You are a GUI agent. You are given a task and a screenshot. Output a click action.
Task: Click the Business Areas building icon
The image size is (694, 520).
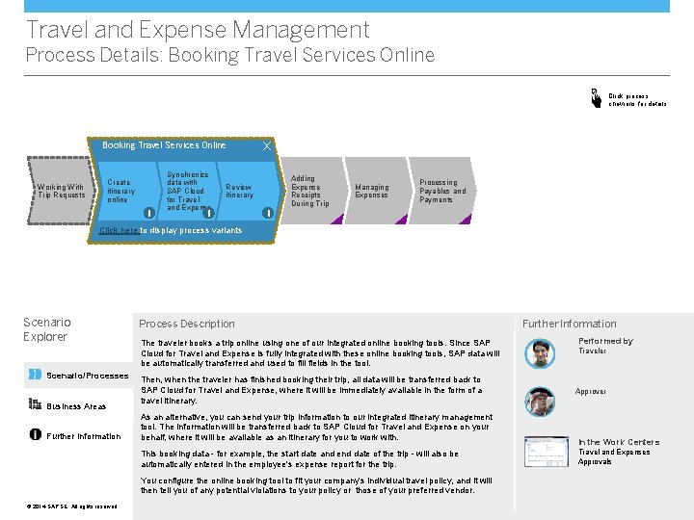click(35, 403)
